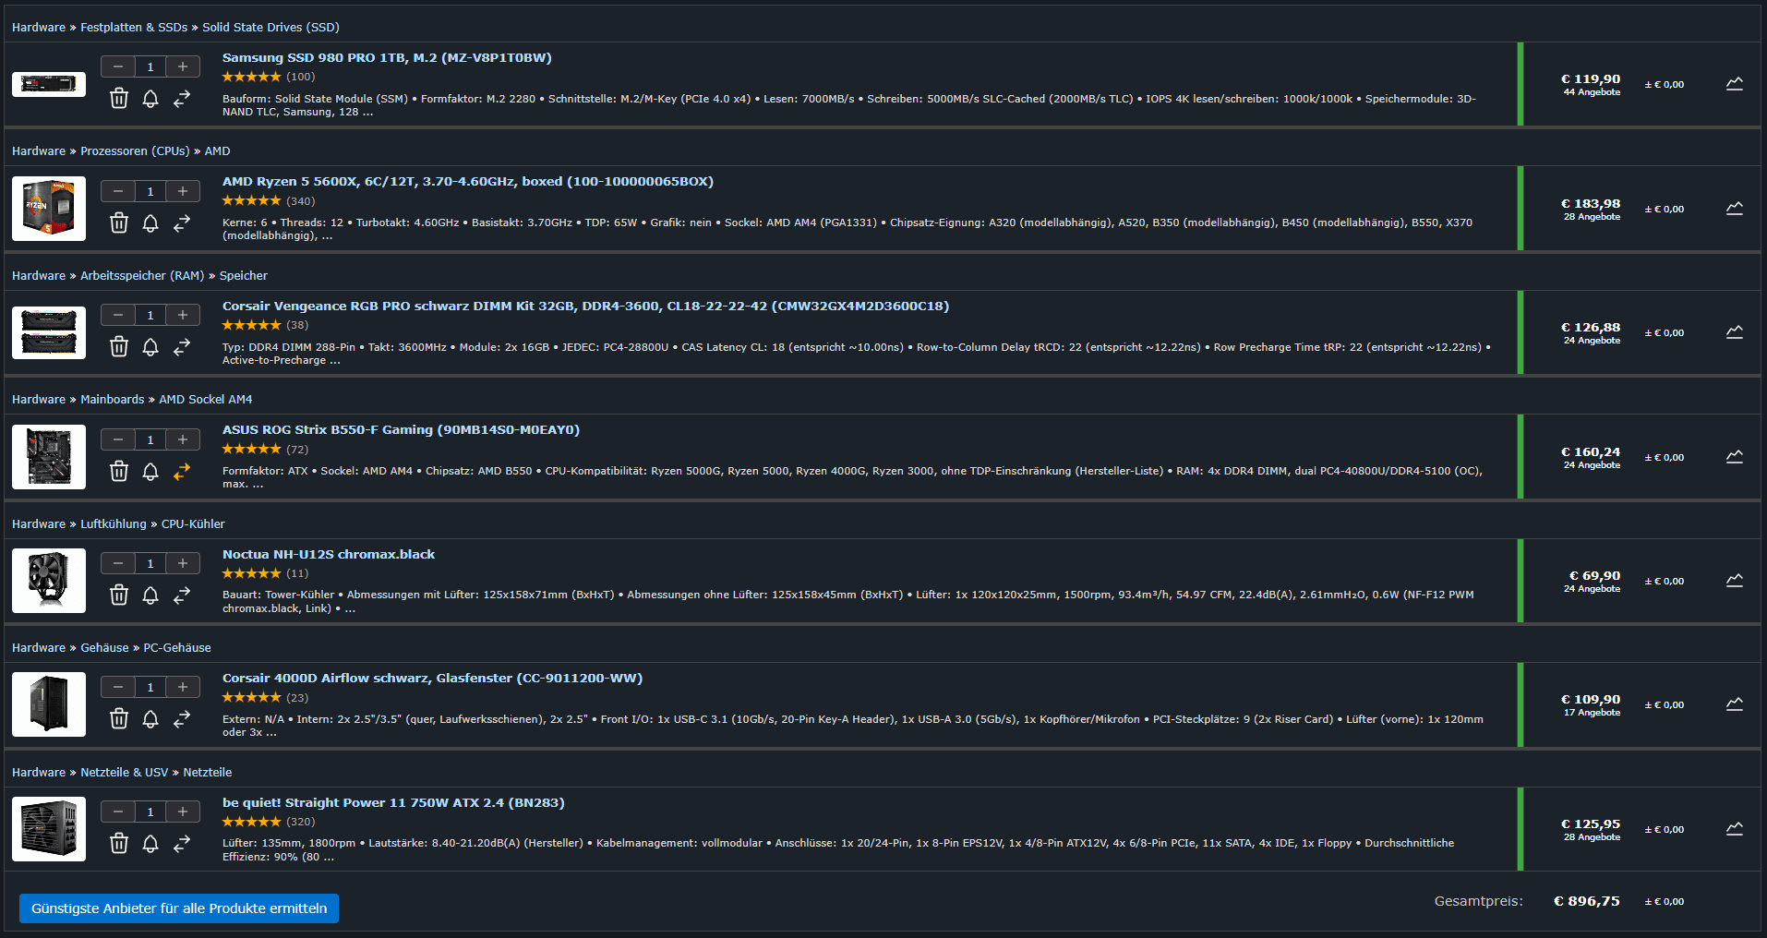Decrease quantity of AMD Ryzen 5 5600X

118,191
